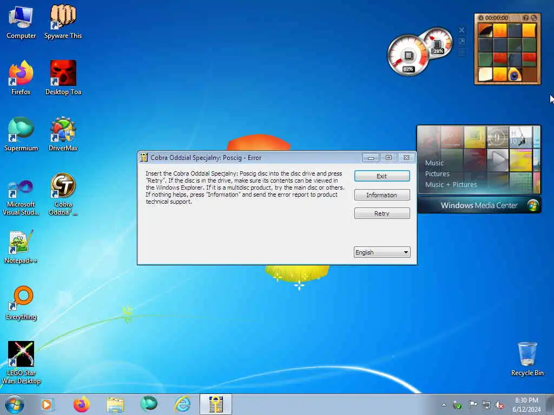The width and height of the screenshot is (554, 415).
Task: Close the CPU meter gadget
Action: point(461,30)
